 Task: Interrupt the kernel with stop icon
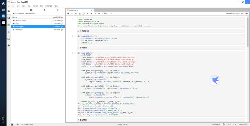click(91, 14)
